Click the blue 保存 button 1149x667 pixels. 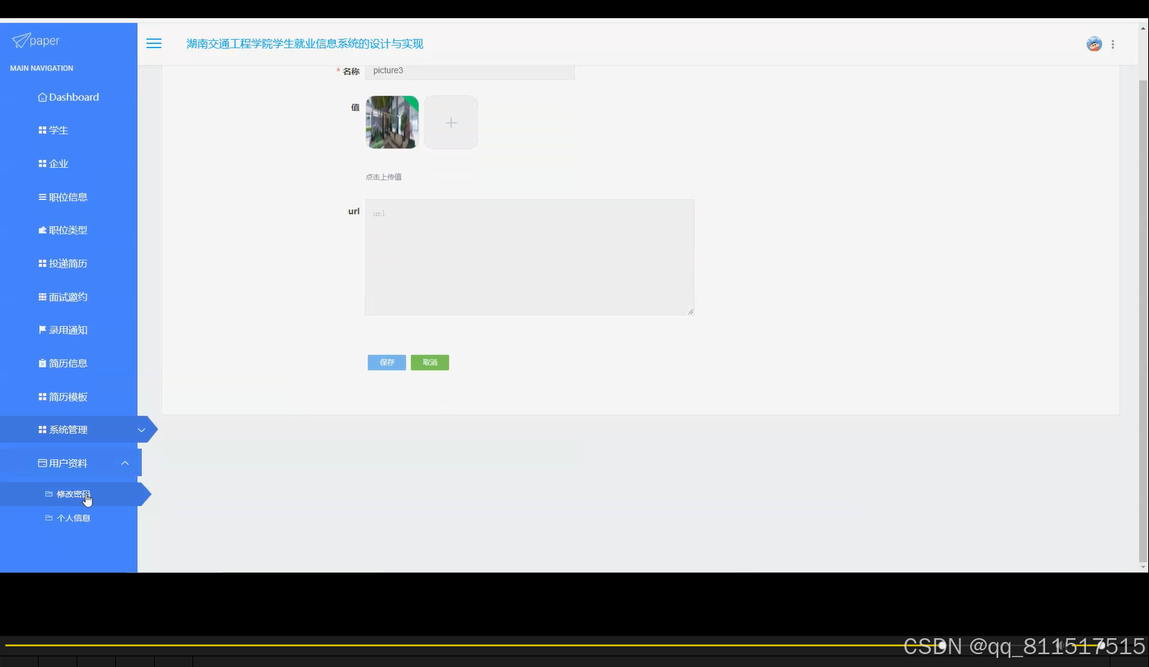coord(387,362)
